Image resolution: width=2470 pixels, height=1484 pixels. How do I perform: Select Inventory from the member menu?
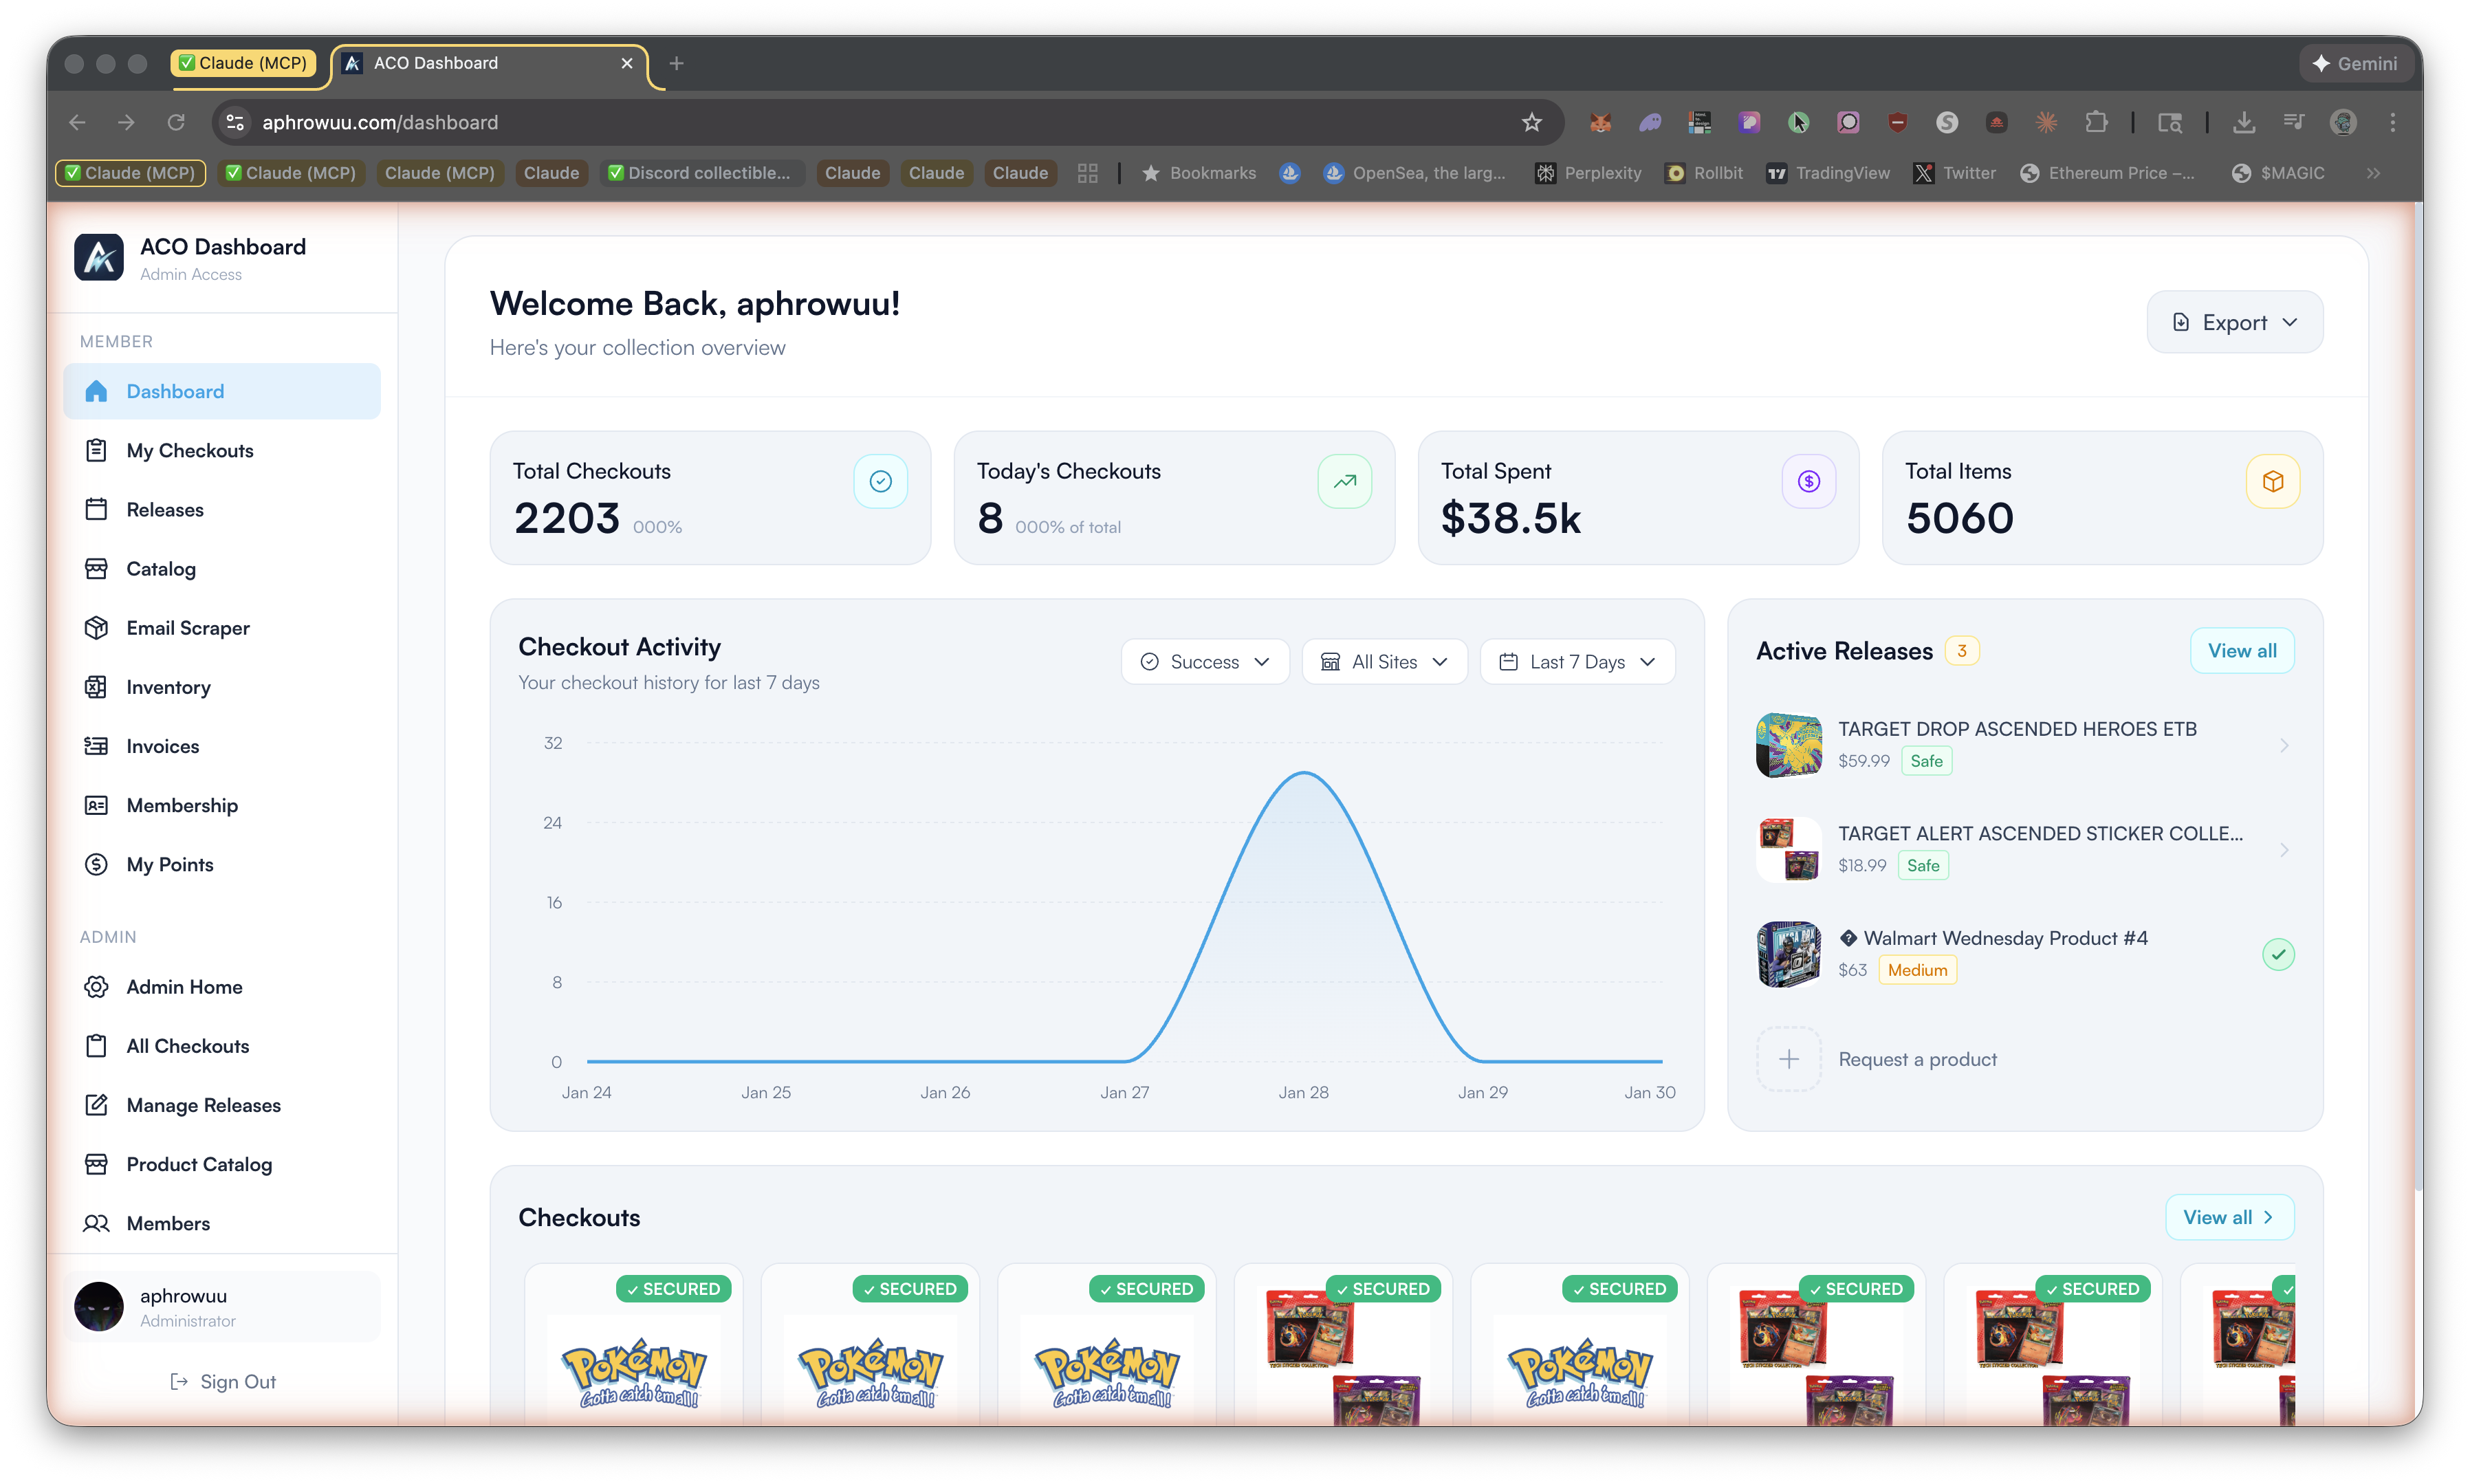169,687
